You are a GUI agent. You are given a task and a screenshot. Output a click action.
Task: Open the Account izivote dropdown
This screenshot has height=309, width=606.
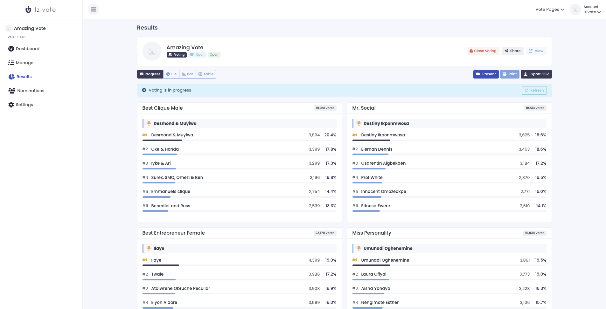592,10
